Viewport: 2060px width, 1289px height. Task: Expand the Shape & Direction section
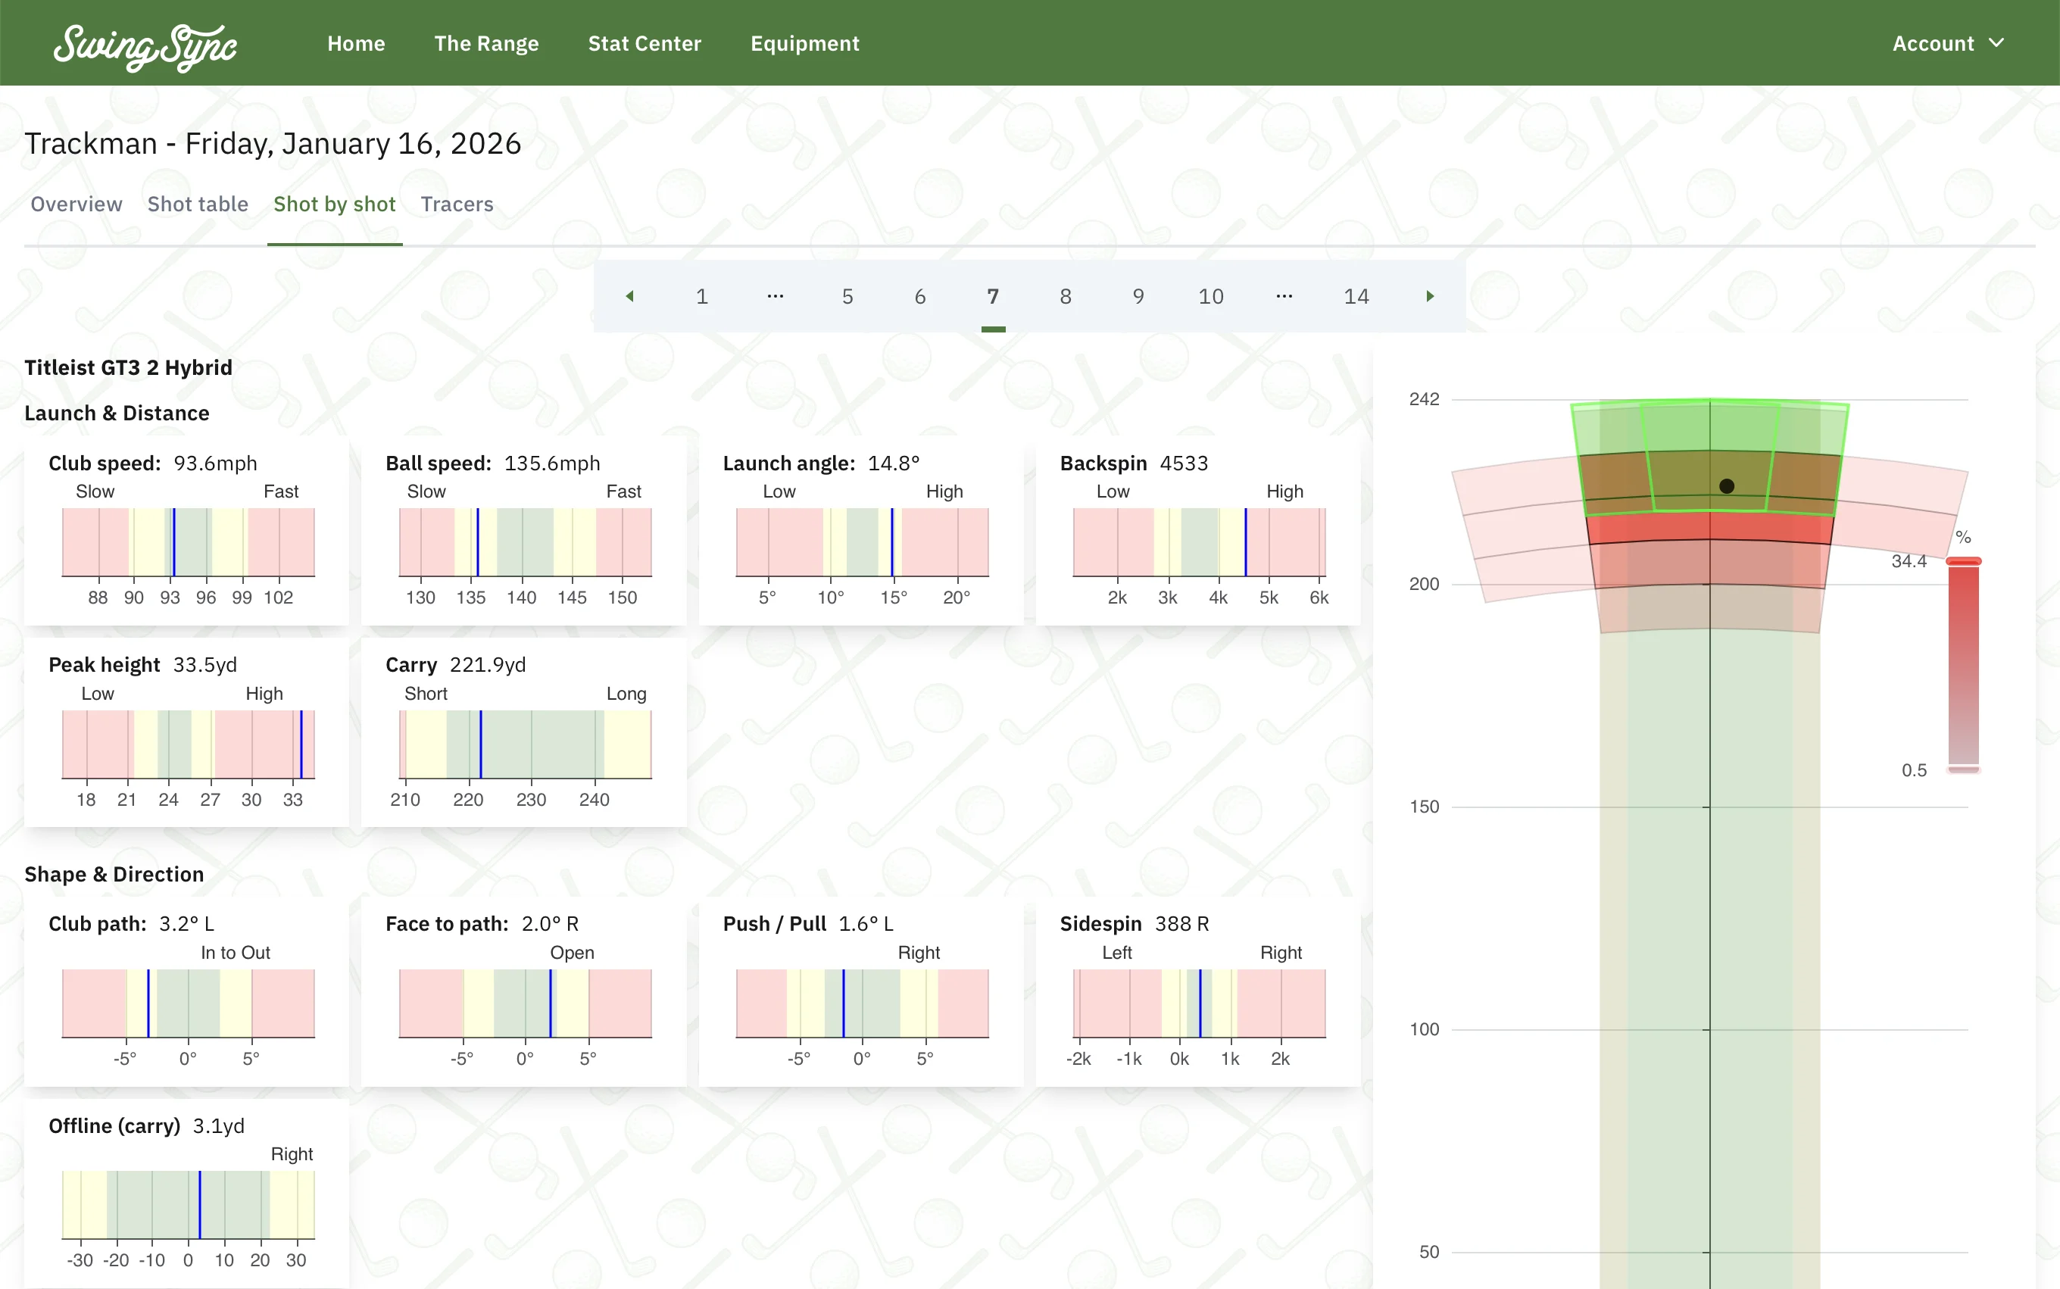tap(114, 874)
